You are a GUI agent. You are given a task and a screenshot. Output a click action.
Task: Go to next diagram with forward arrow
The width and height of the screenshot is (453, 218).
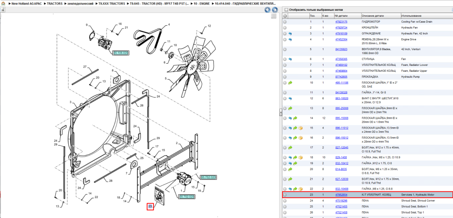click(275, 10)
